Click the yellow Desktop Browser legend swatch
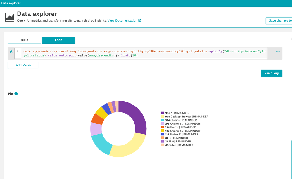Screen dimensions: 292x179 point(163,117)
